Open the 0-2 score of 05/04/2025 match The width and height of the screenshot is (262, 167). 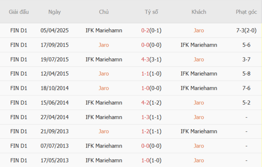click(146, 30)
